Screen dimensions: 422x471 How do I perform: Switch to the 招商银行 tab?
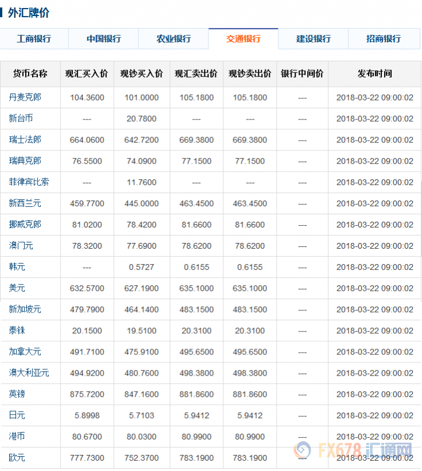coord(384,38)
